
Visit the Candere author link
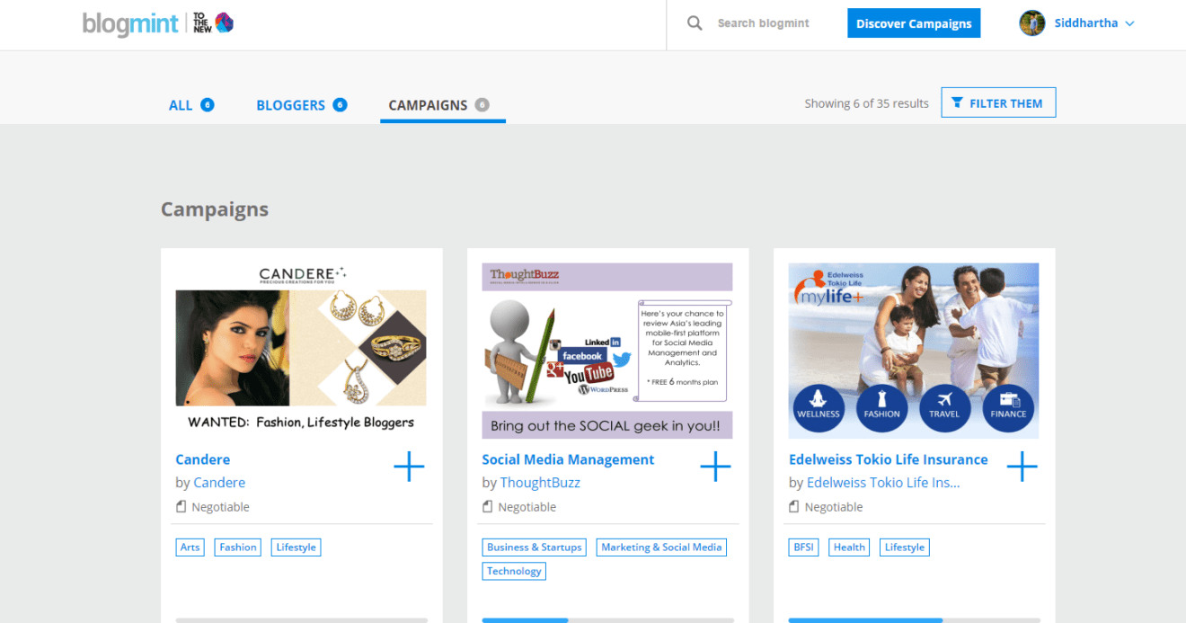click(x=219, y=483)
